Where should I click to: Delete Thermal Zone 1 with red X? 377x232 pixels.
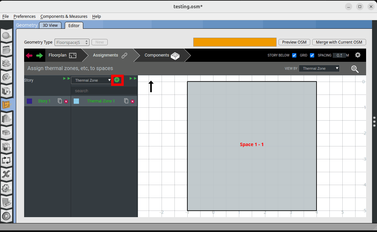(x=132, y=101)
